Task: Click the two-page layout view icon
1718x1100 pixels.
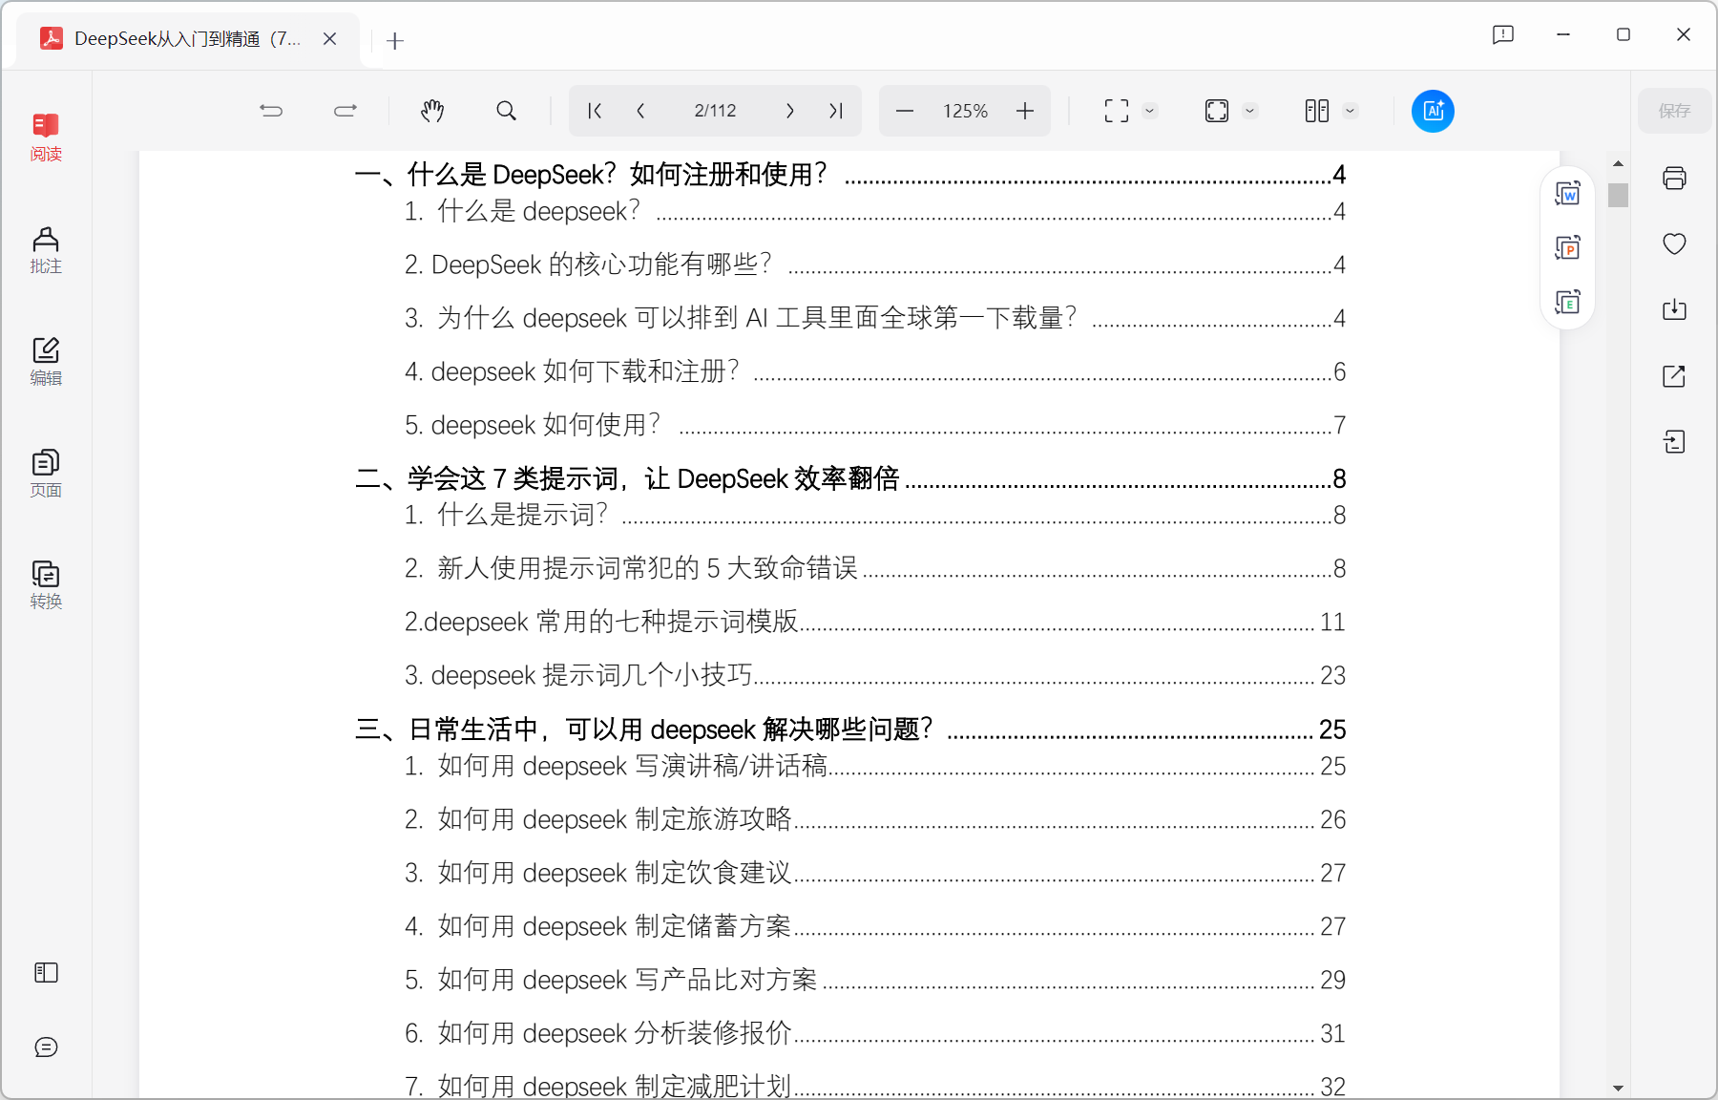Action: [1317, 111]
